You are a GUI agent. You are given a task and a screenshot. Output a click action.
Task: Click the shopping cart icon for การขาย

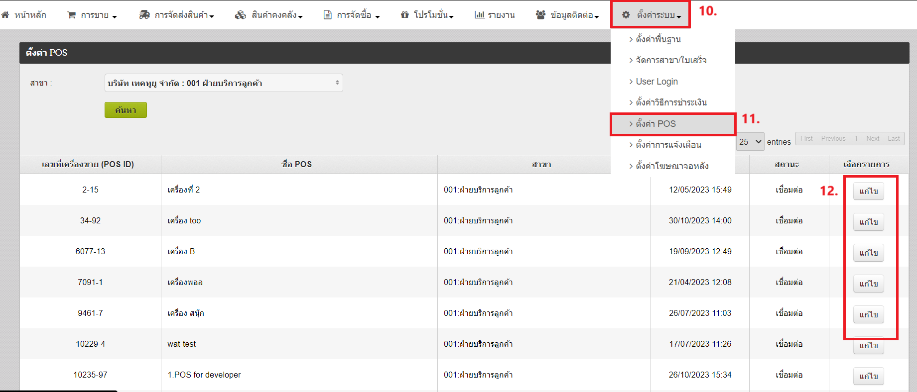click(72, 15)
